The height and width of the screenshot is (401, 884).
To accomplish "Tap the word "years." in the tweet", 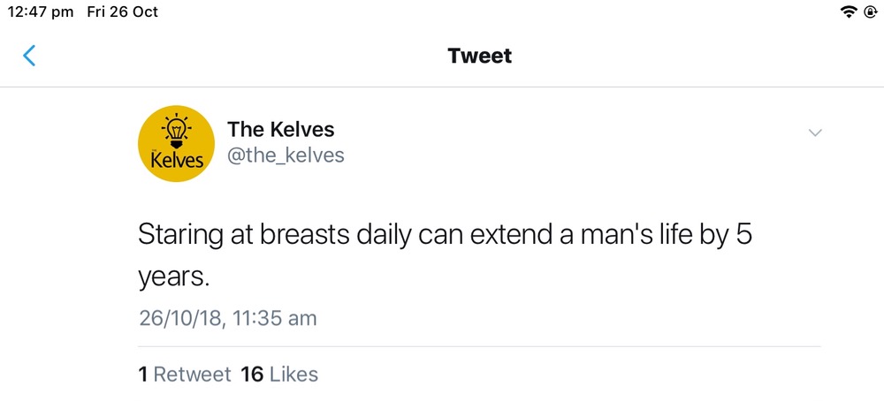I will pos(174,277).
